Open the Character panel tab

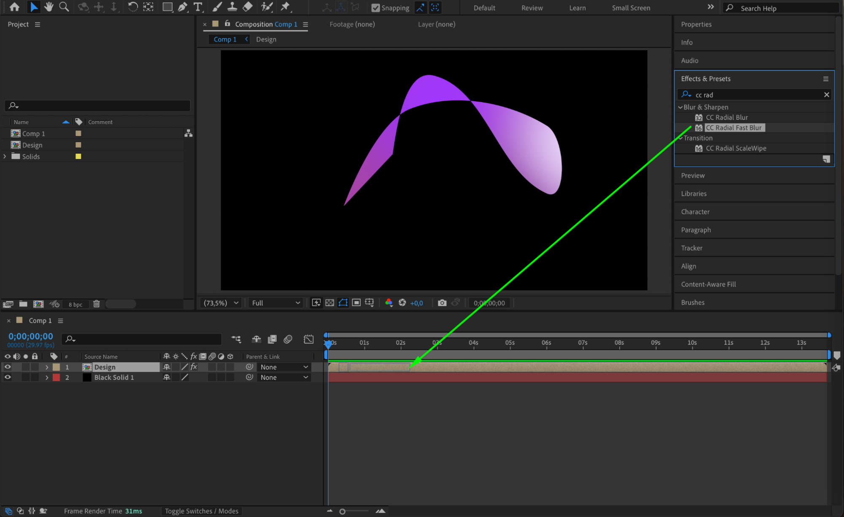[x=695, y=212]
